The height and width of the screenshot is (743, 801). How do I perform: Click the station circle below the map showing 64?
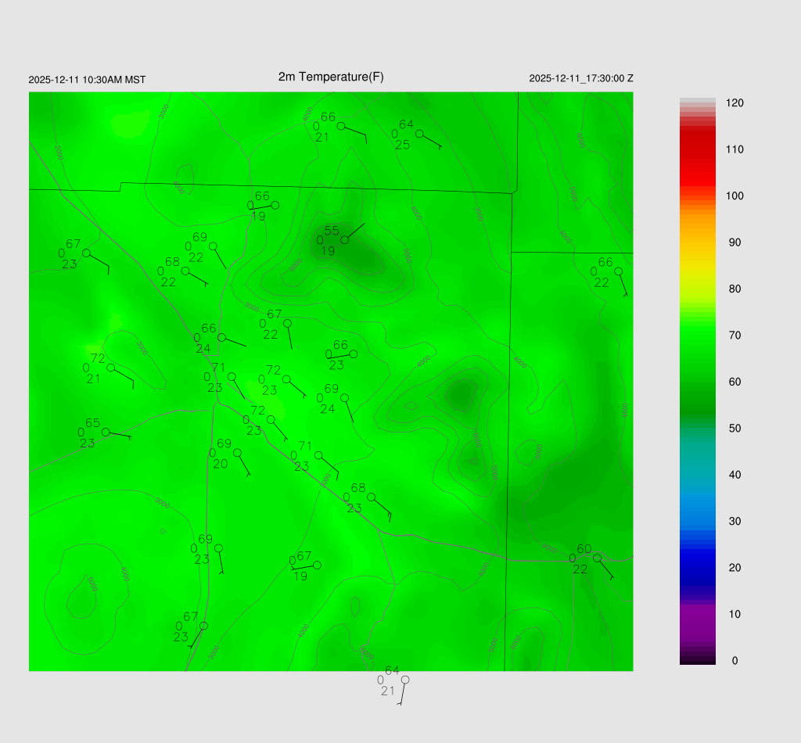pyautogui.click(x=405, y=680)
